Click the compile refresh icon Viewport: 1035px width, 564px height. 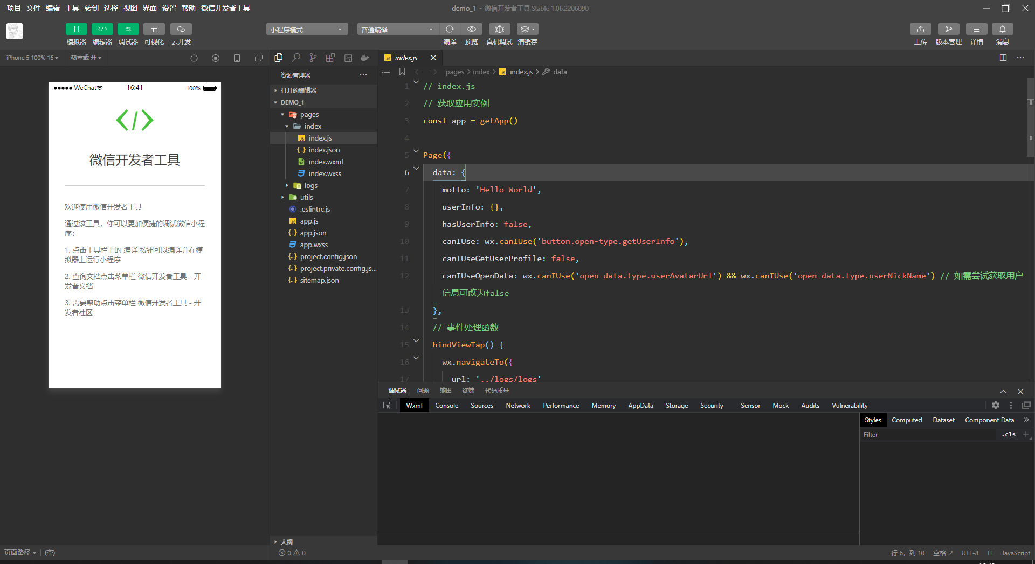click(450, 29)
